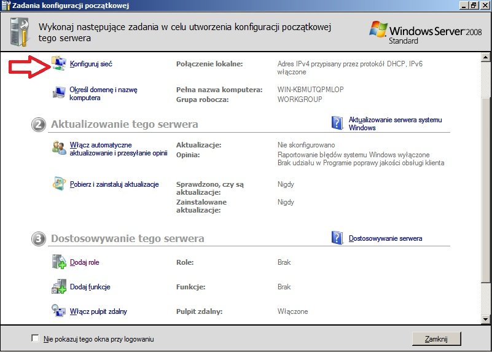
Task: Open Dostosowywanie serwera help link
Action: 385,238
